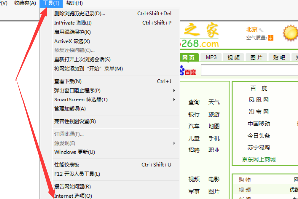Open the 凤凰网 site link

click(x=259, y=100)
